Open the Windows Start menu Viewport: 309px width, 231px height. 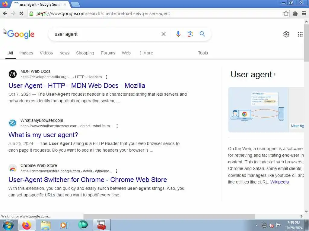[8, 225]
